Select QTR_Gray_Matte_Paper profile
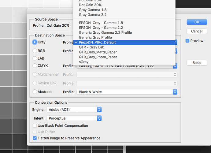This screenshot has width=211, height=153. [98, 52]
